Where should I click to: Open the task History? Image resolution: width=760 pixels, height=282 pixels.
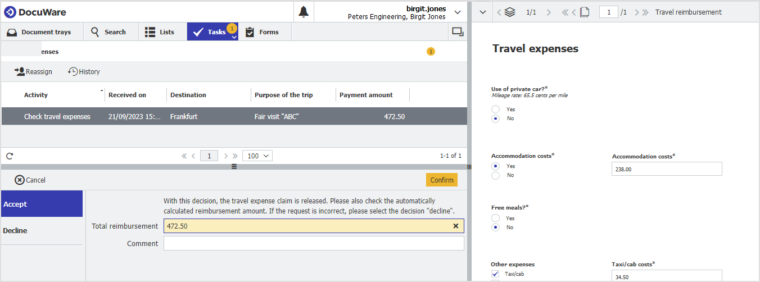pyautogui.click(x=84, y=71)
